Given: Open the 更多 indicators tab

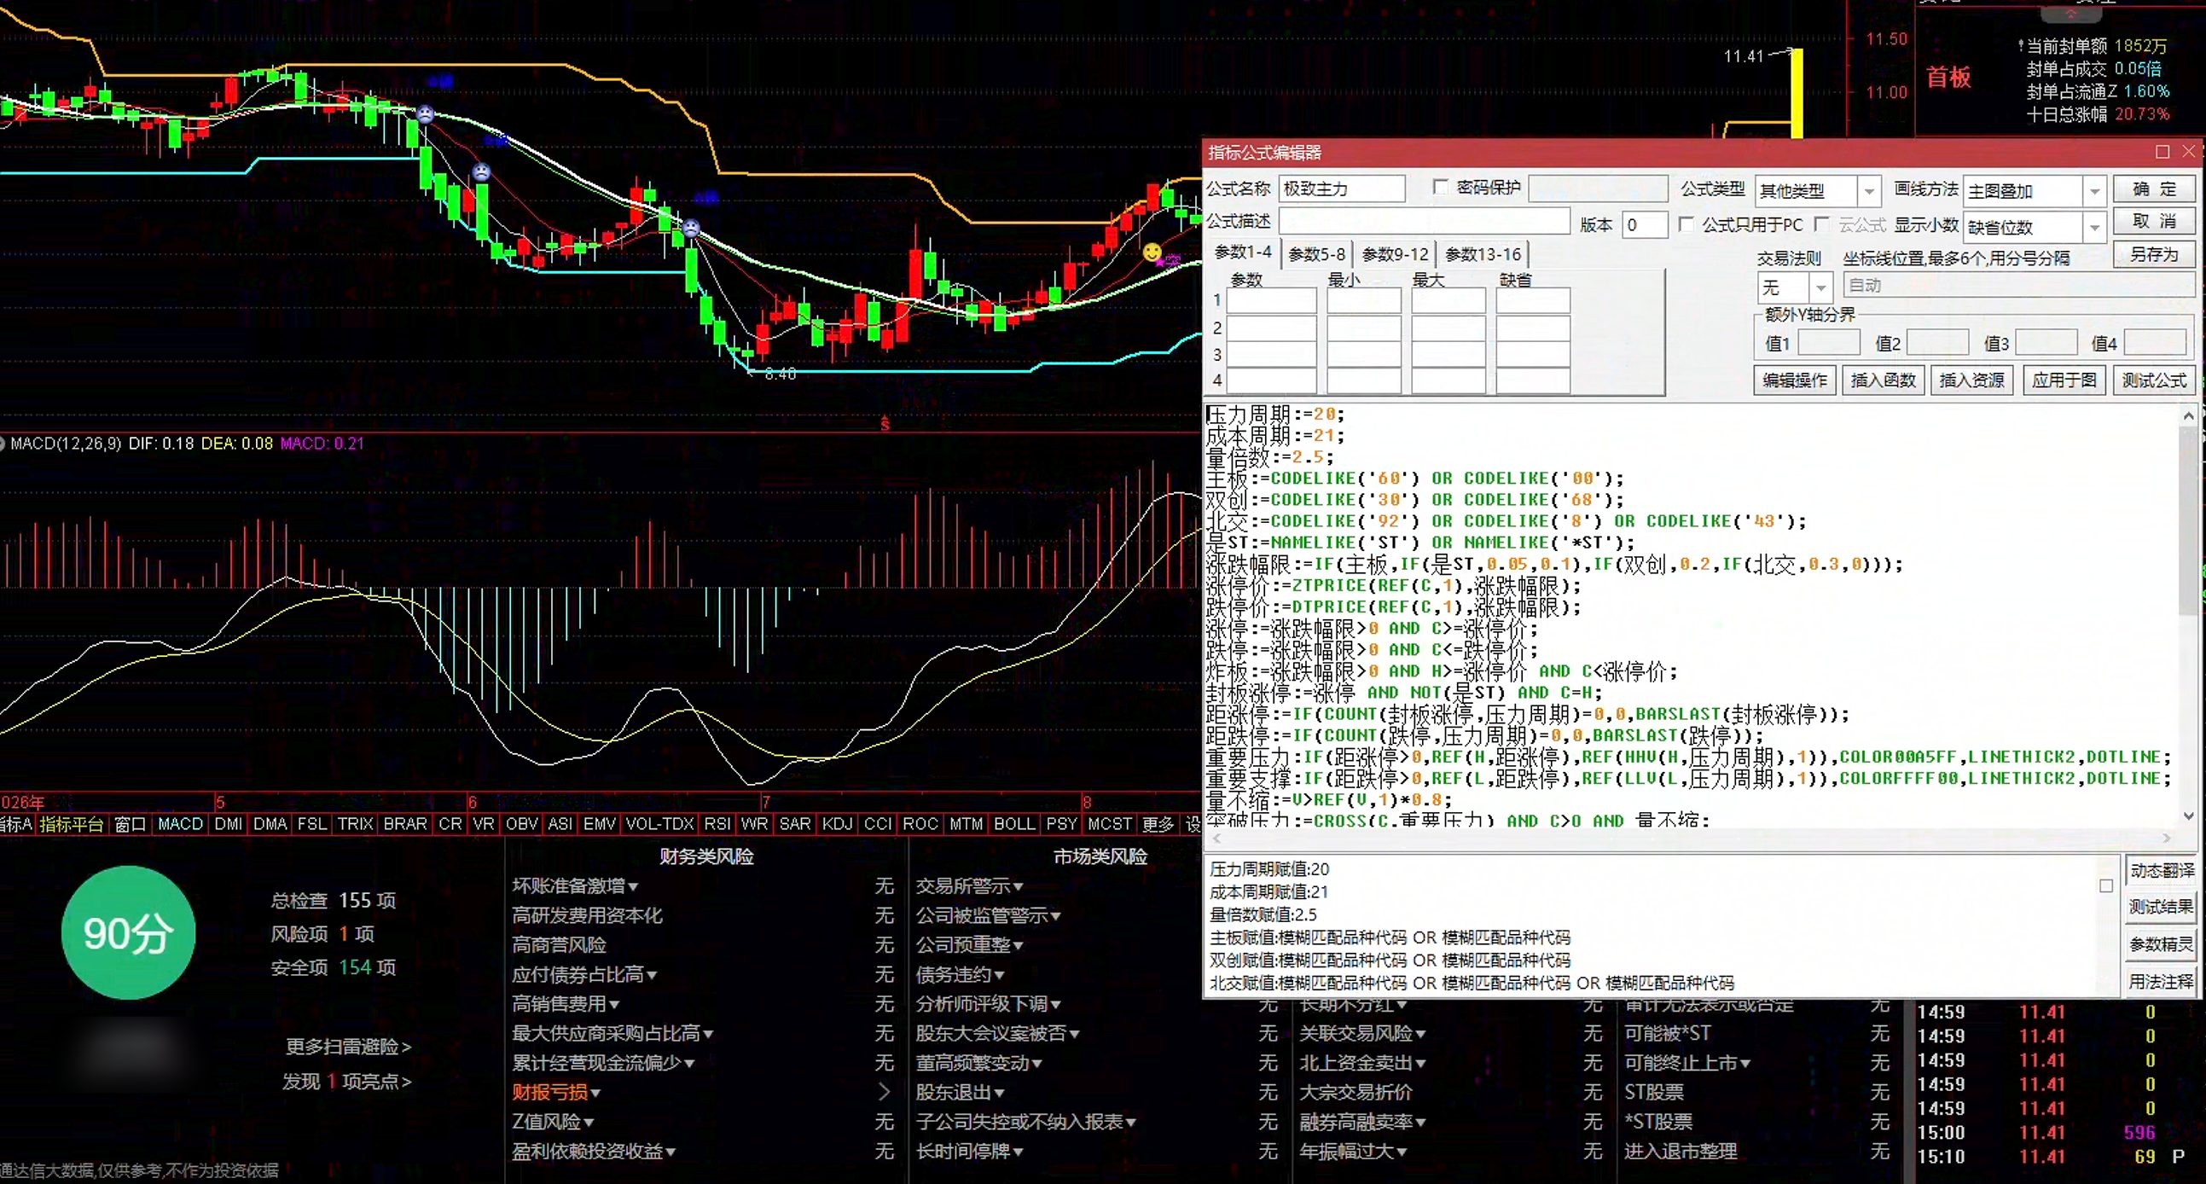Looking at the screenshot, I should [1157, 823].
